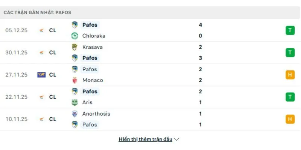Click the Aris team crest icon
The image size is (301, 150).
74,102
